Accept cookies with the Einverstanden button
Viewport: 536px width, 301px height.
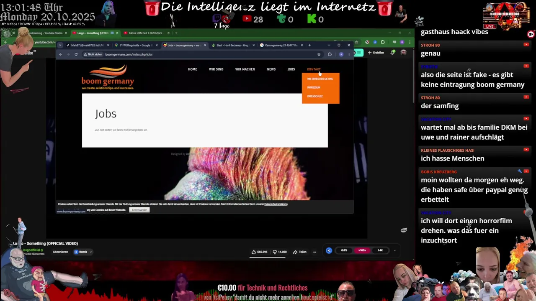(x=139, y=210)
